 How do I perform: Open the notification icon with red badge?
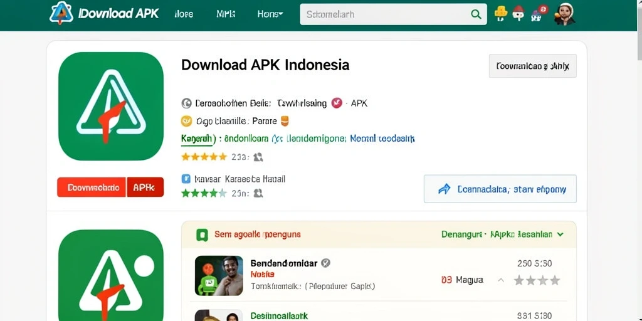(539, 13)
